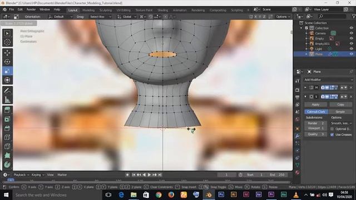Switch to the Modeling workspace tab
This screenshot has width=356, height=200.
coord(88,10)
